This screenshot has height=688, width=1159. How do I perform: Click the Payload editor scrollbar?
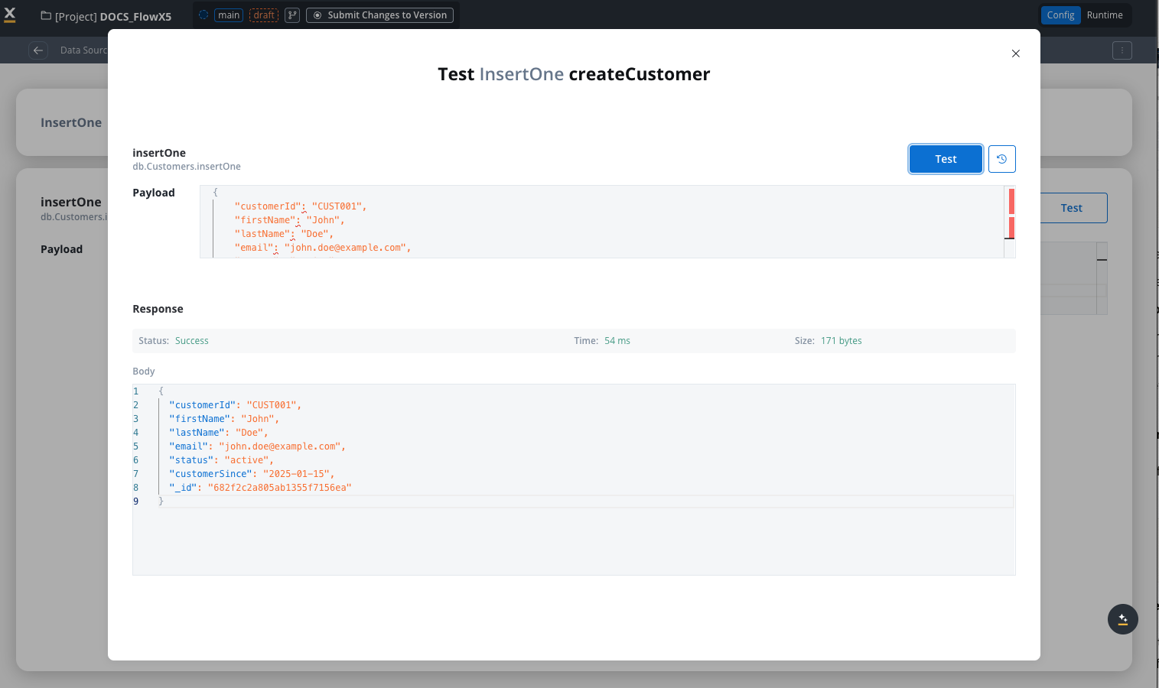(1010, 222)
